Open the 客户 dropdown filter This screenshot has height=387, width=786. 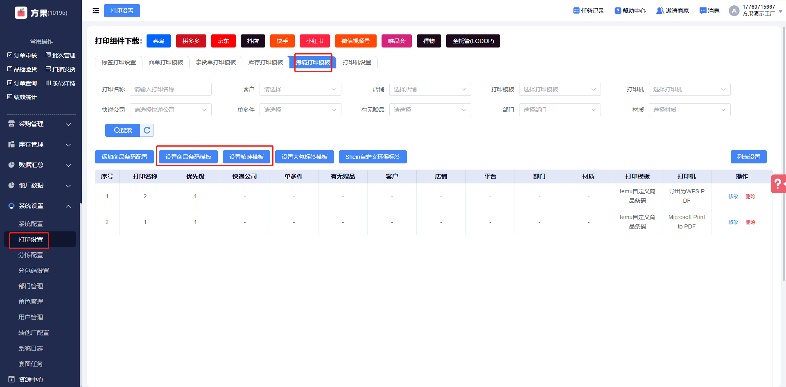[x=300, y=89]
